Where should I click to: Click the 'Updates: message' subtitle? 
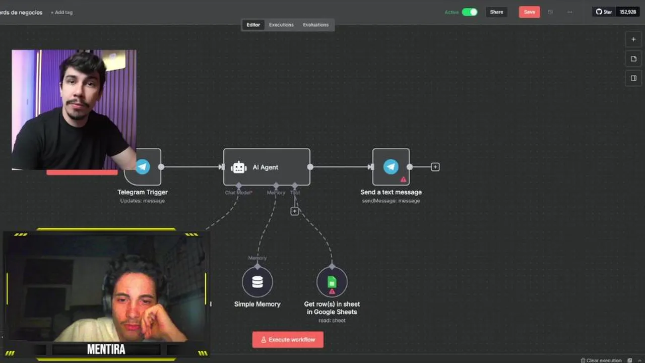point(143,201)
